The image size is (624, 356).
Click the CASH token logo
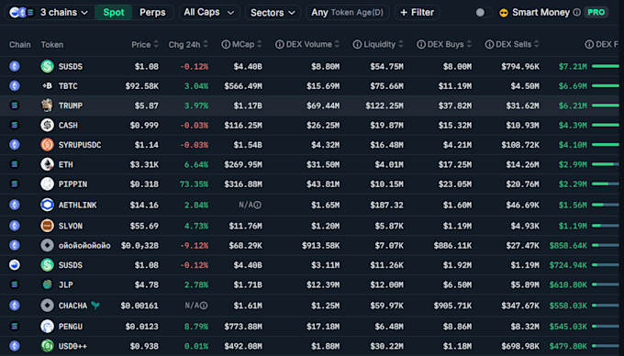(47, 125)
